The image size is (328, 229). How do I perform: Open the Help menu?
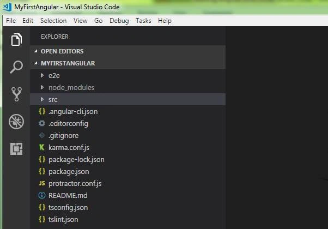point(165,21)
